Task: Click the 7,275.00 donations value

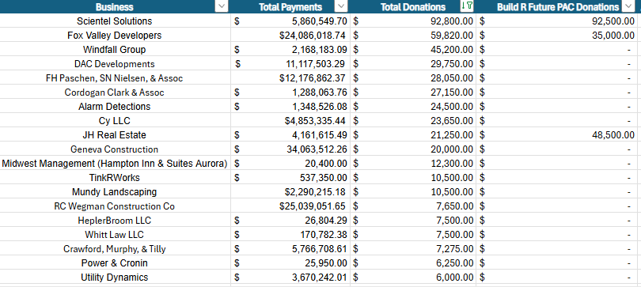Action: click(x=454, y=249)
